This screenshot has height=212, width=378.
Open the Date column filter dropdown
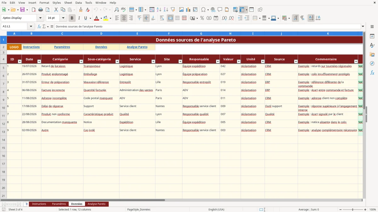[39, 62]
